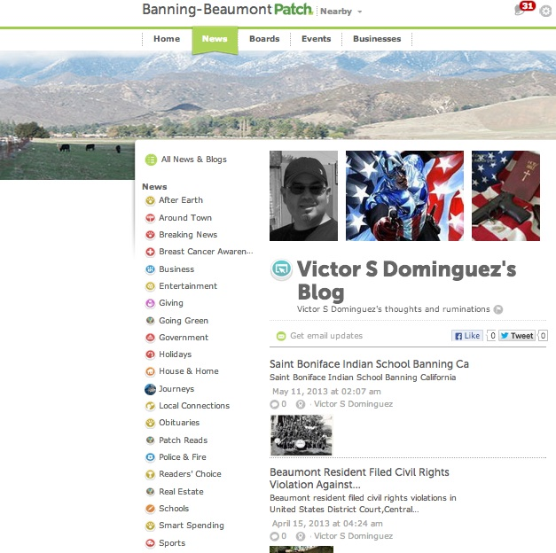Click the comment bubble icon under Saint Boniface post
Image resolution: width=556 pixels, height=553 pixels.
point(274,404)
